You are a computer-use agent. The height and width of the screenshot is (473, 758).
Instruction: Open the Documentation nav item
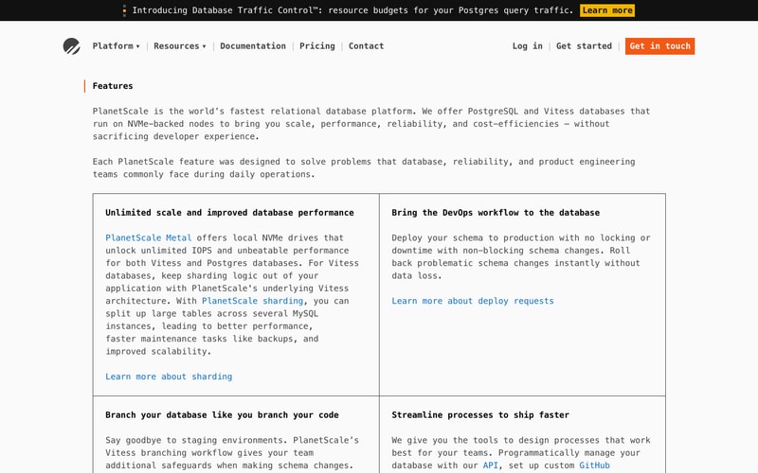[253, 45]
